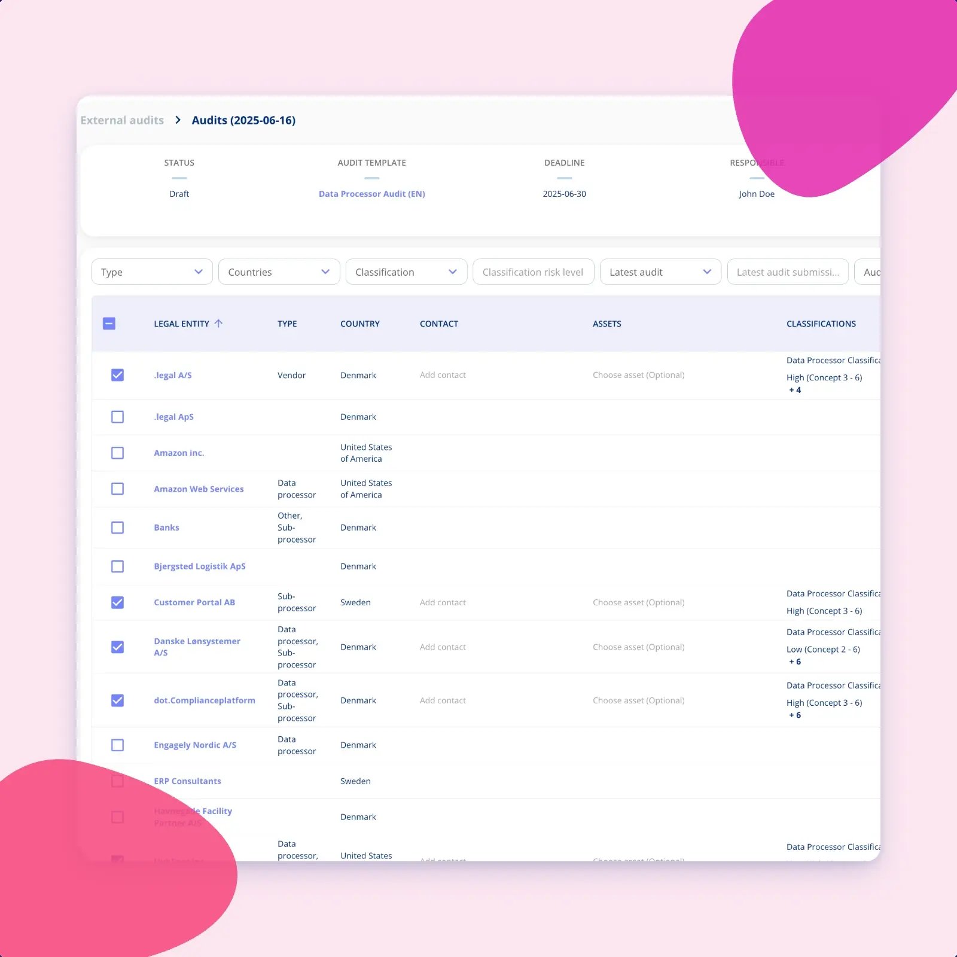This screenshot has height=957, width=957.
Task: Click the Assets column header
Action: click(607, 324)
